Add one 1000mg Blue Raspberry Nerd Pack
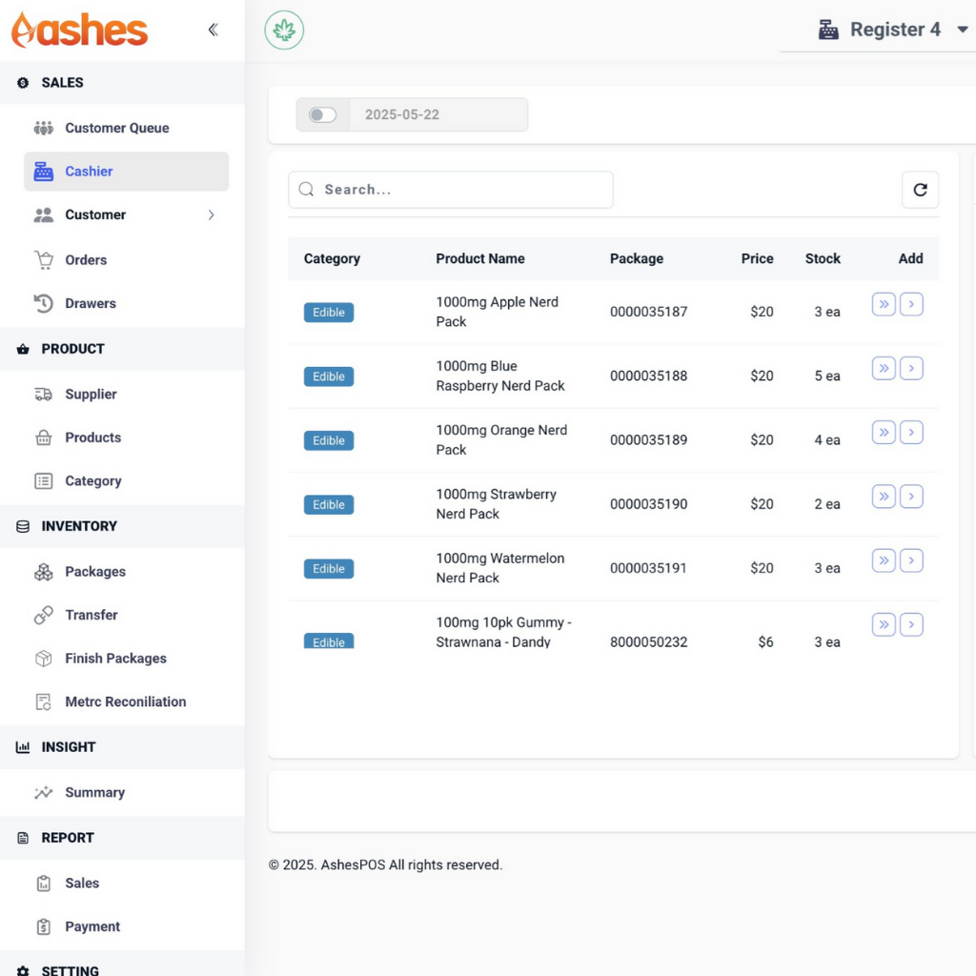Image resolution: width=976 pixels, height=976 pixels. coord(911,369)
